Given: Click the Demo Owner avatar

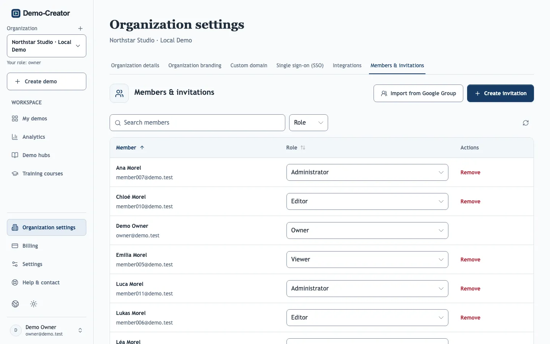Looking at the screenshot, I should [x=16, y=330].
